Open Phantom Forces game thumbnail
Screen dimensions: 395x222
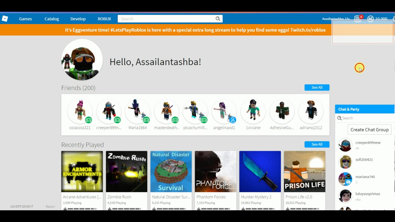pyautogui.click(x=215, y=171)
